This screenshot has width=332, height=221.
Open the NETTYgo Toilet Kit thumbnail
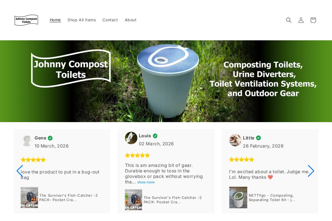click(x=238, y=198)
